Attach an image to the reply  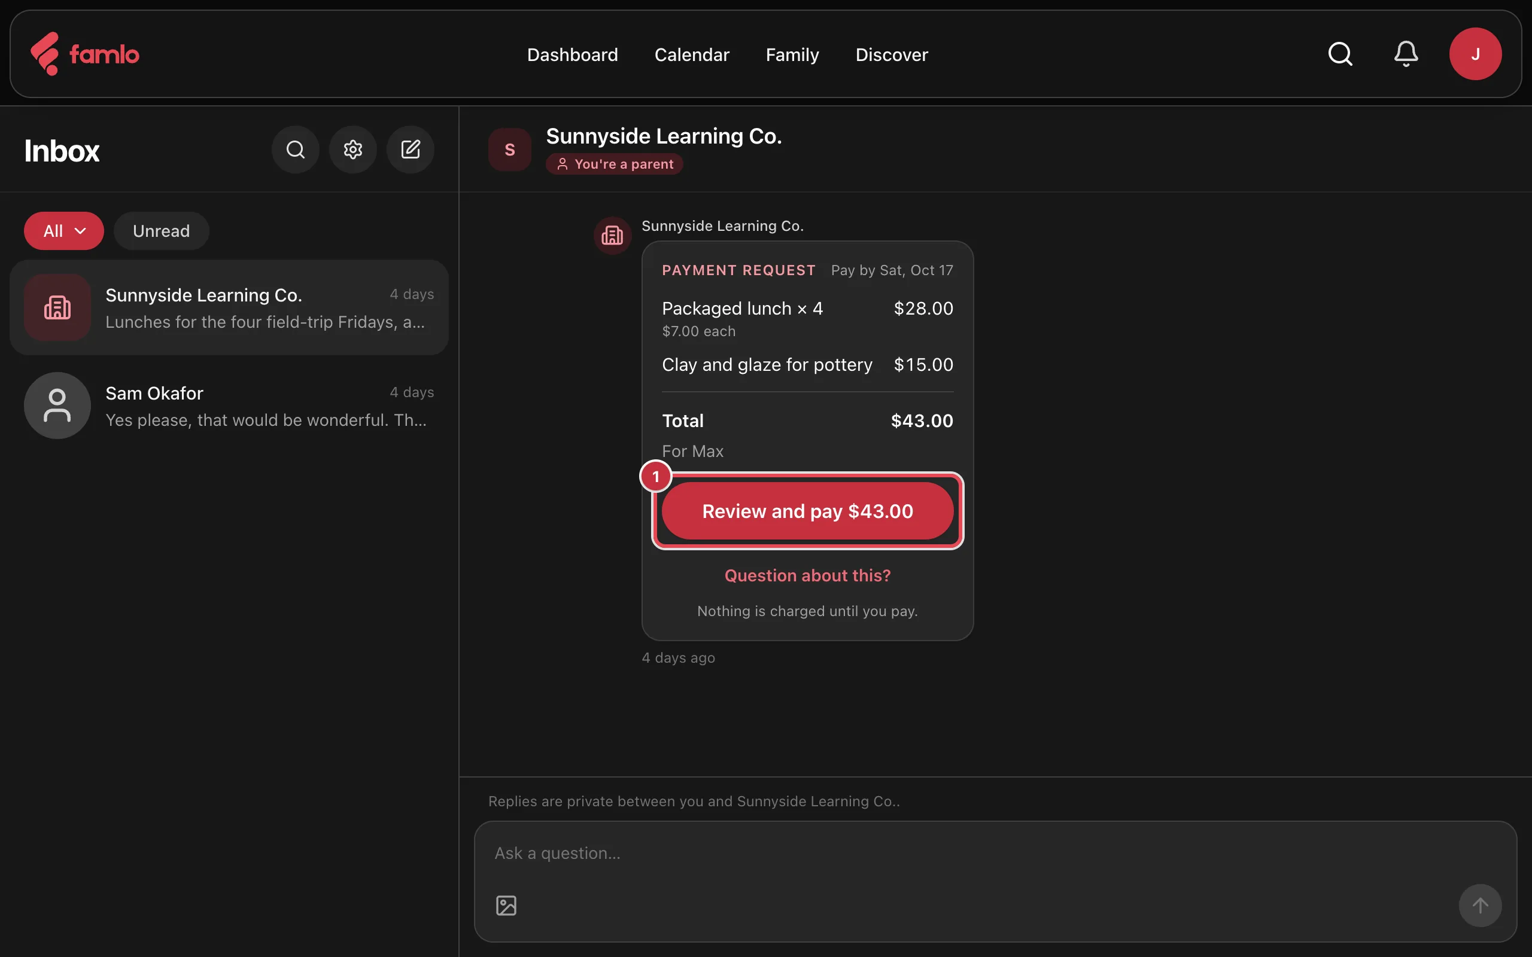click(x=506, y=906)
